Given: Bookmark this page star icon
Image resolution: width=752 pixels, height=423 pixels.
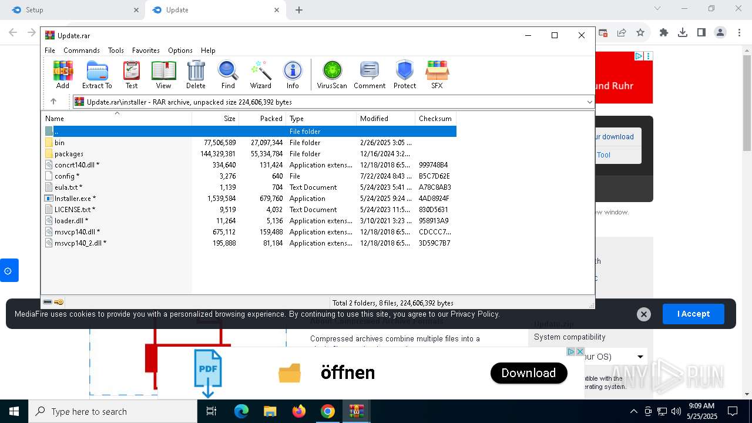Looking at the screenshot, I should pos(640,33).
